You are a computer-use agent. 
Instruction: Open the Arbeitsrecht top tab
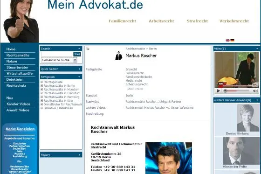tap(161, 21)
